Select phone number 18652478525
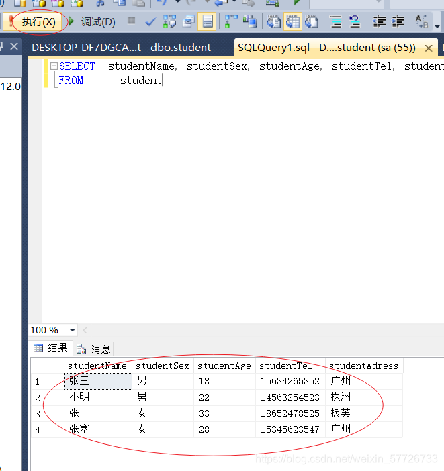The width and height of the screenshot is (444, 471). point(290,413)
